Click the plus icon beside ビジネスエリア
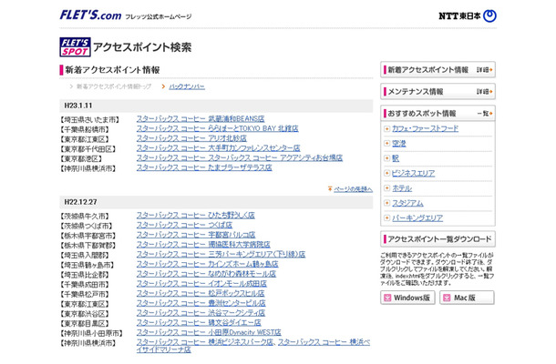Viewport: 556px width, 364px height. click(386, 173)
